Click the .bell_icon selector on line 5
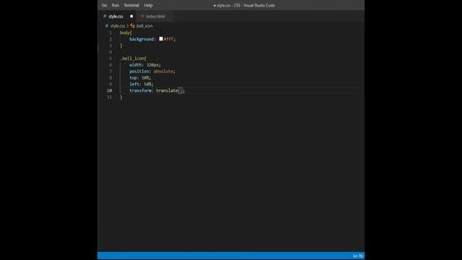This screenshot has height=260, width=462. [132, 58]
